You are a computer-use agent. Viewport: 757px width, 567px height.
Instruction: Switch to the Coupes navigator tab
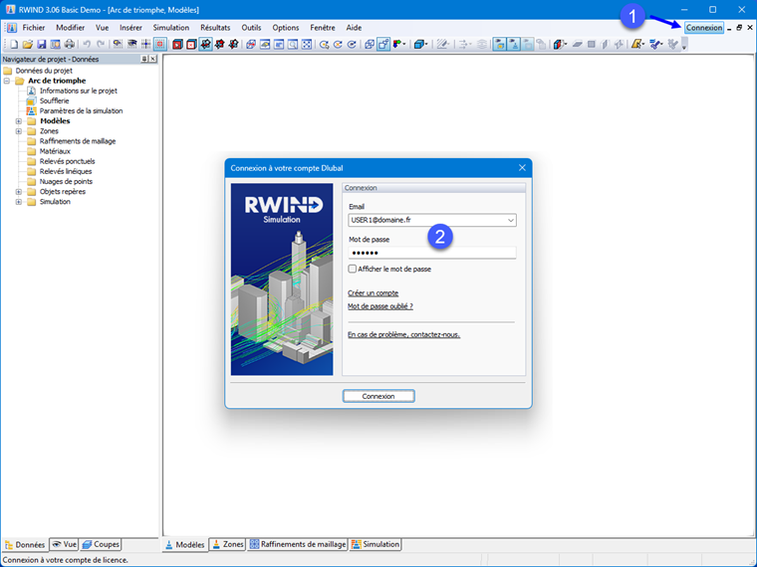tap(101, 544)
